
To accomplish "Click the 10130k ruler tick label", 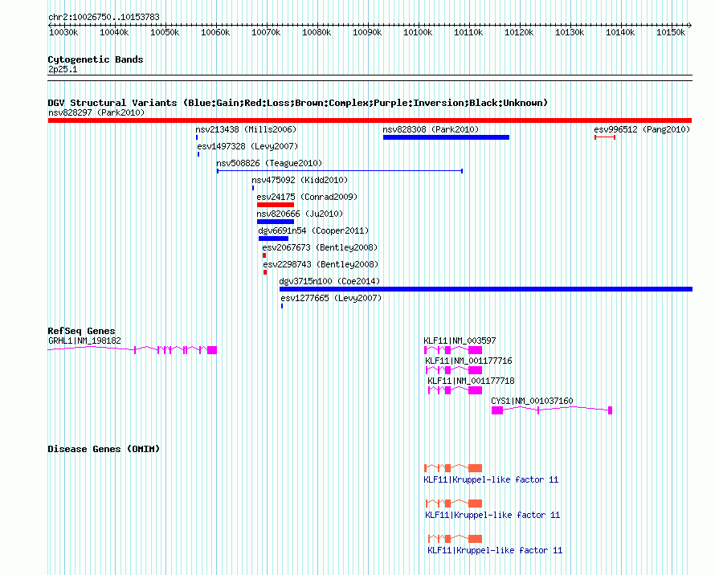I will click(570, 32).
